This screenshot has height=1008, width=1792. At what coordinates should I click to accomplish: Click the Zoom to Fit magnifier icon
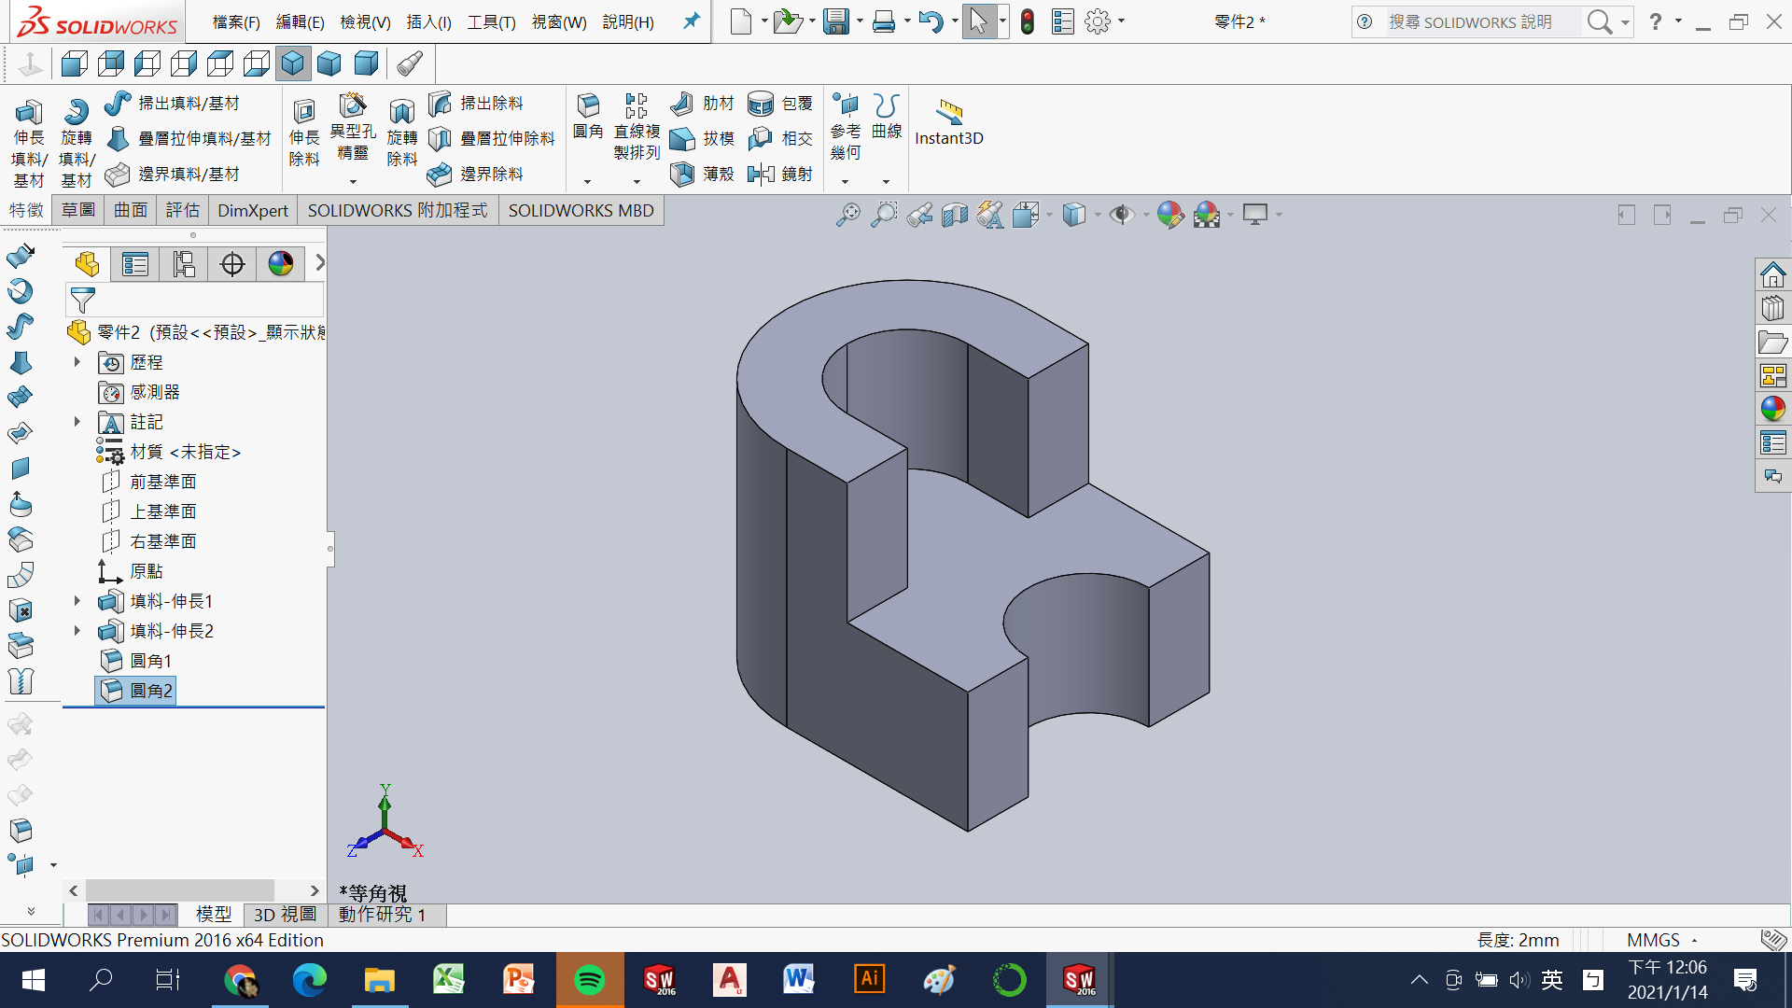click(x=847, y=216)
